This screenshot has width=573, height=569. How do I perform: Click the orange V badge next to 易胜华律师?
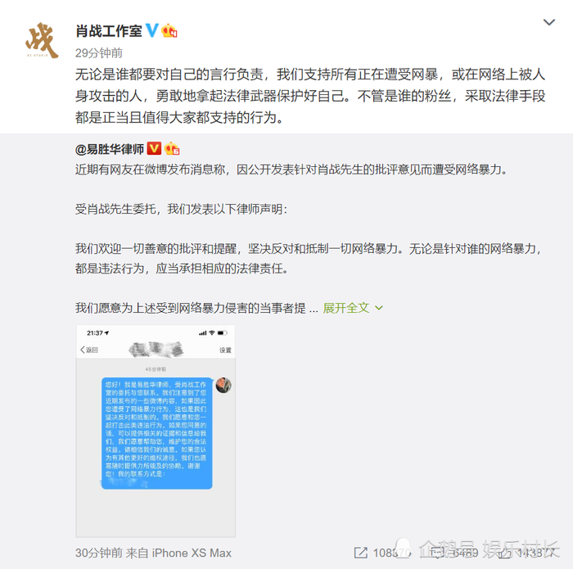(x=154, y=148)
